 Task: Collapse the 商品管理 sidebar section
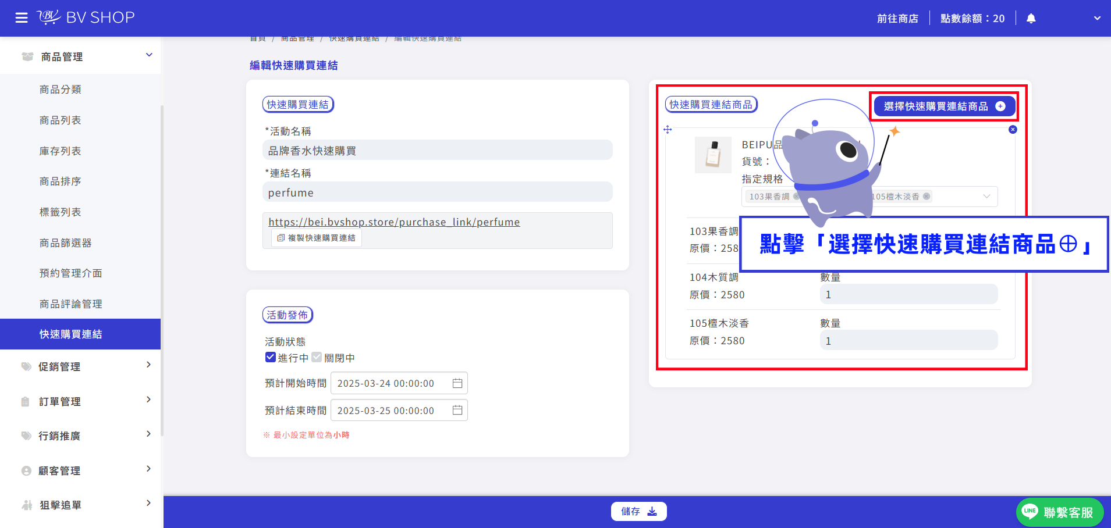149,55
